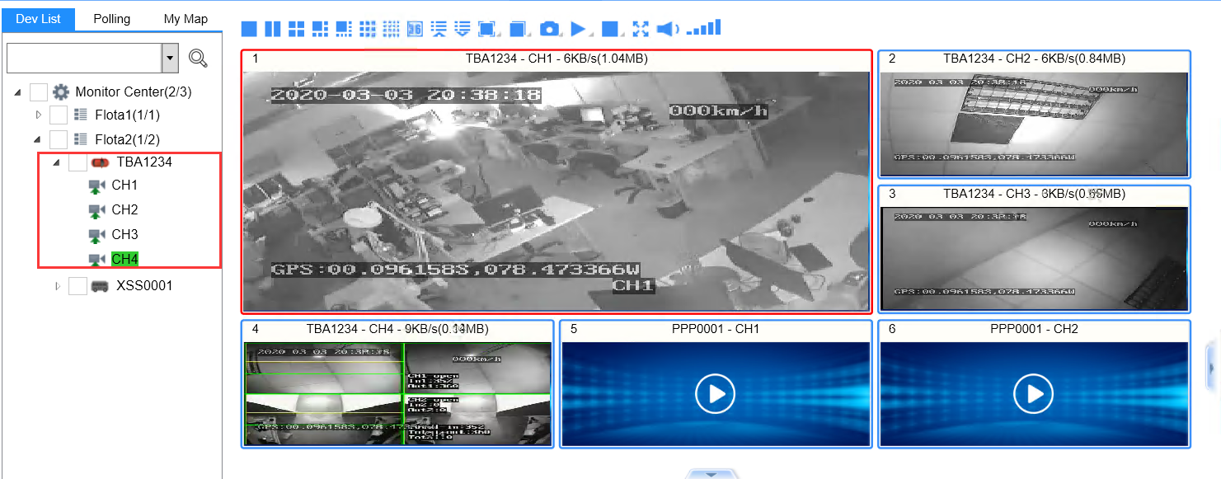Image resolution: width=1221 pixels, height=479 pixels.
Task: Check the TBA1234 checkbox
Action: pyautogui.click(x=77, y=162)
